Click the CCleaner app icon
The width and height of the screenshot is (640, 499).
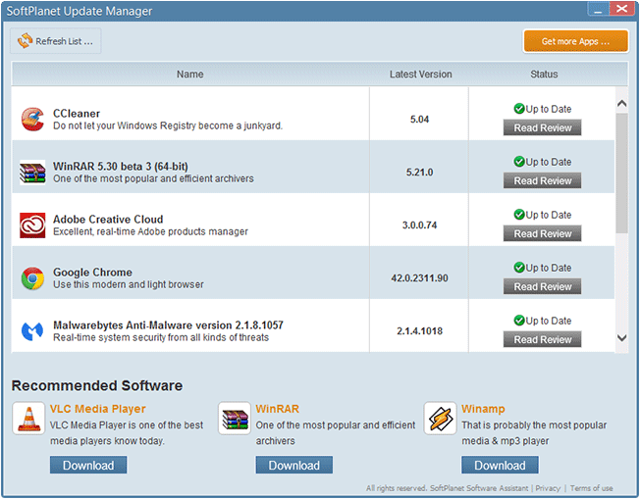pyautogui.click(x=32, y=119)
